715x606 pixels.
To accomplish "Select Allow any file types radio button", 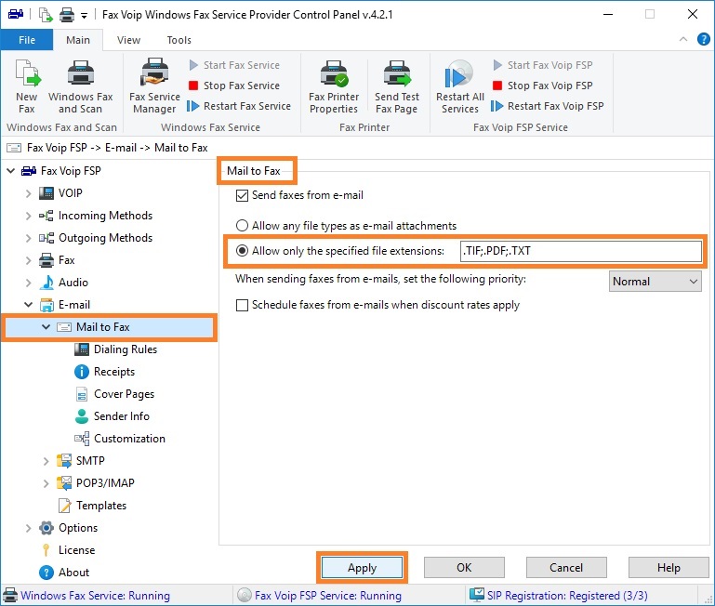I will click(x=242, y=225).
